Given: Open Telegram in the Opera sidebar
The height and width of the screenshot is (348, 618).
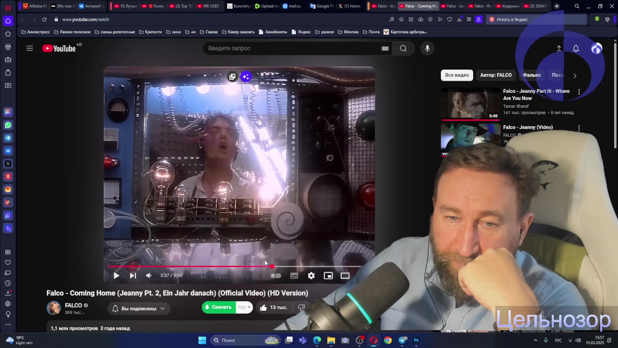Looking at the screenshot, I should (x=8, y=138).
